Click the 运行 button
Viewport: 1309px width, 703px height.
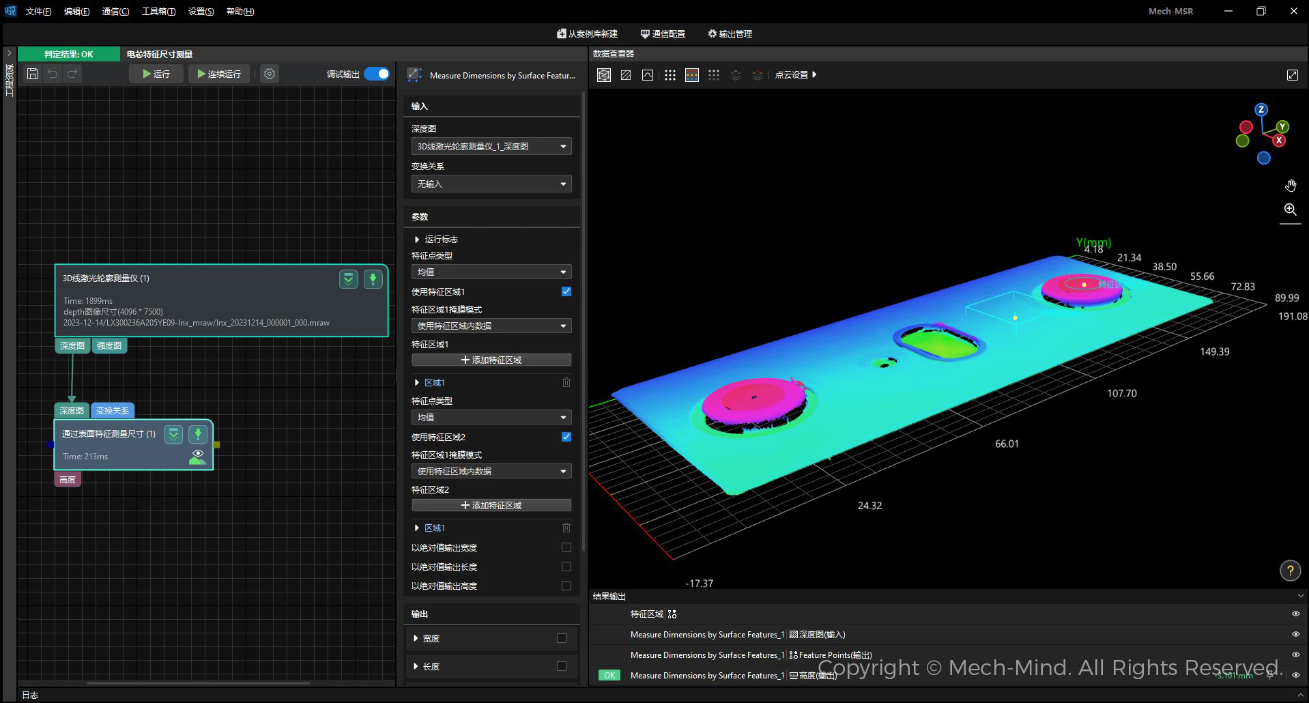[x=156, y=74]
